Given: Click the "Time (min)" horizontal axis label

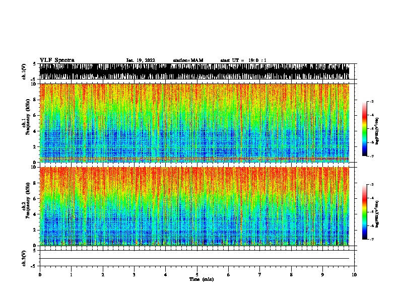Looking at the screenshot, I should coord(202,279).
